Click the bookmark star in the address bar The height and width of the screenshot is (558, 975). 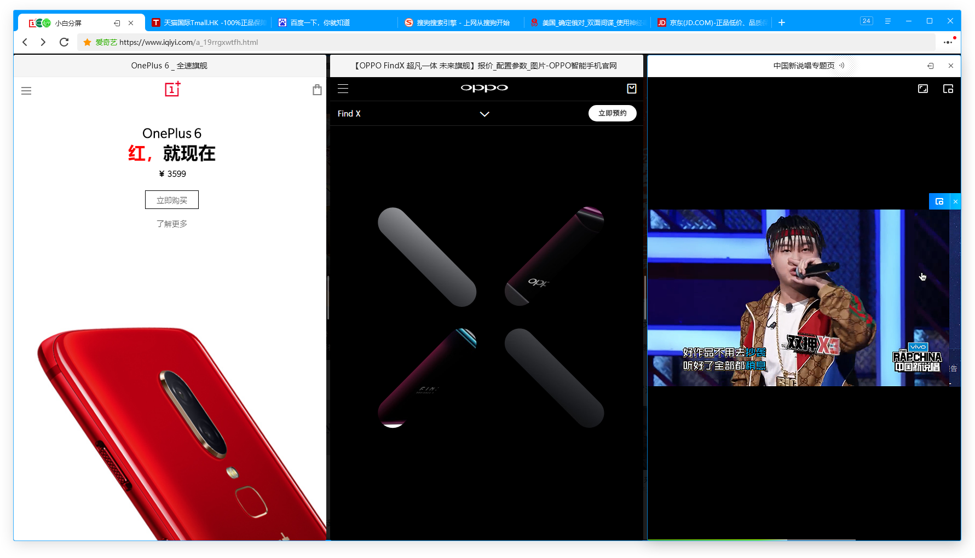pos(87,42)
